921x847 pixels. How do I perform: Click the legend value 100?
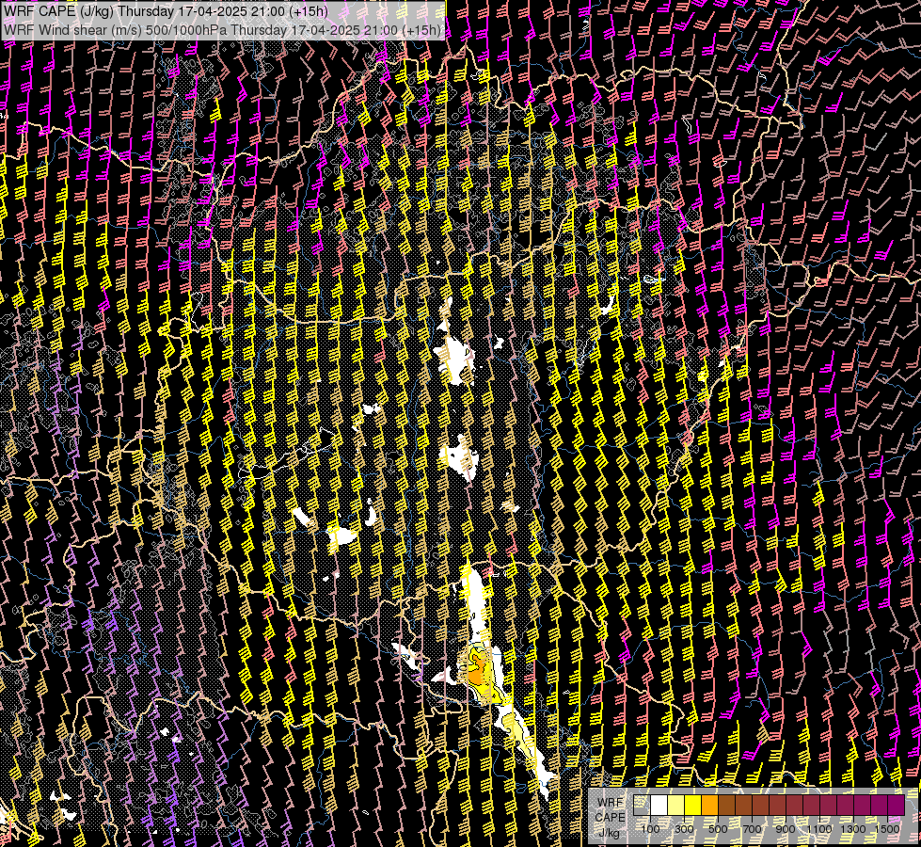point(651,829)
